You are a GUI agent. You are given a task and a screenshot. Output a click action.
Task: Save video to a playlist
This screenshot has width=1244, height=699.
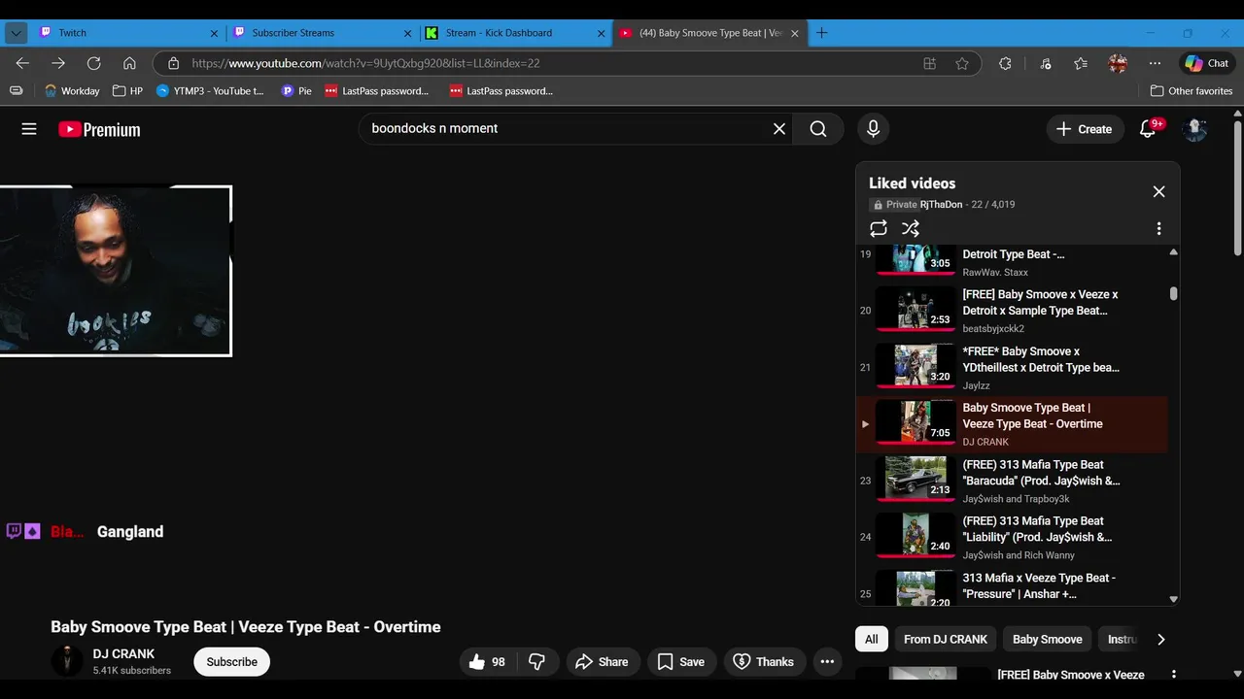[680, 662]
